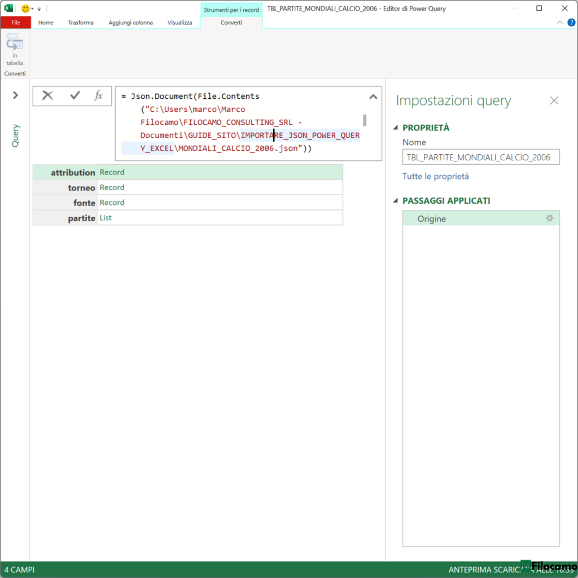Click the vertical Query pane label
Screen dimensions: 578x578
[15, 135]
